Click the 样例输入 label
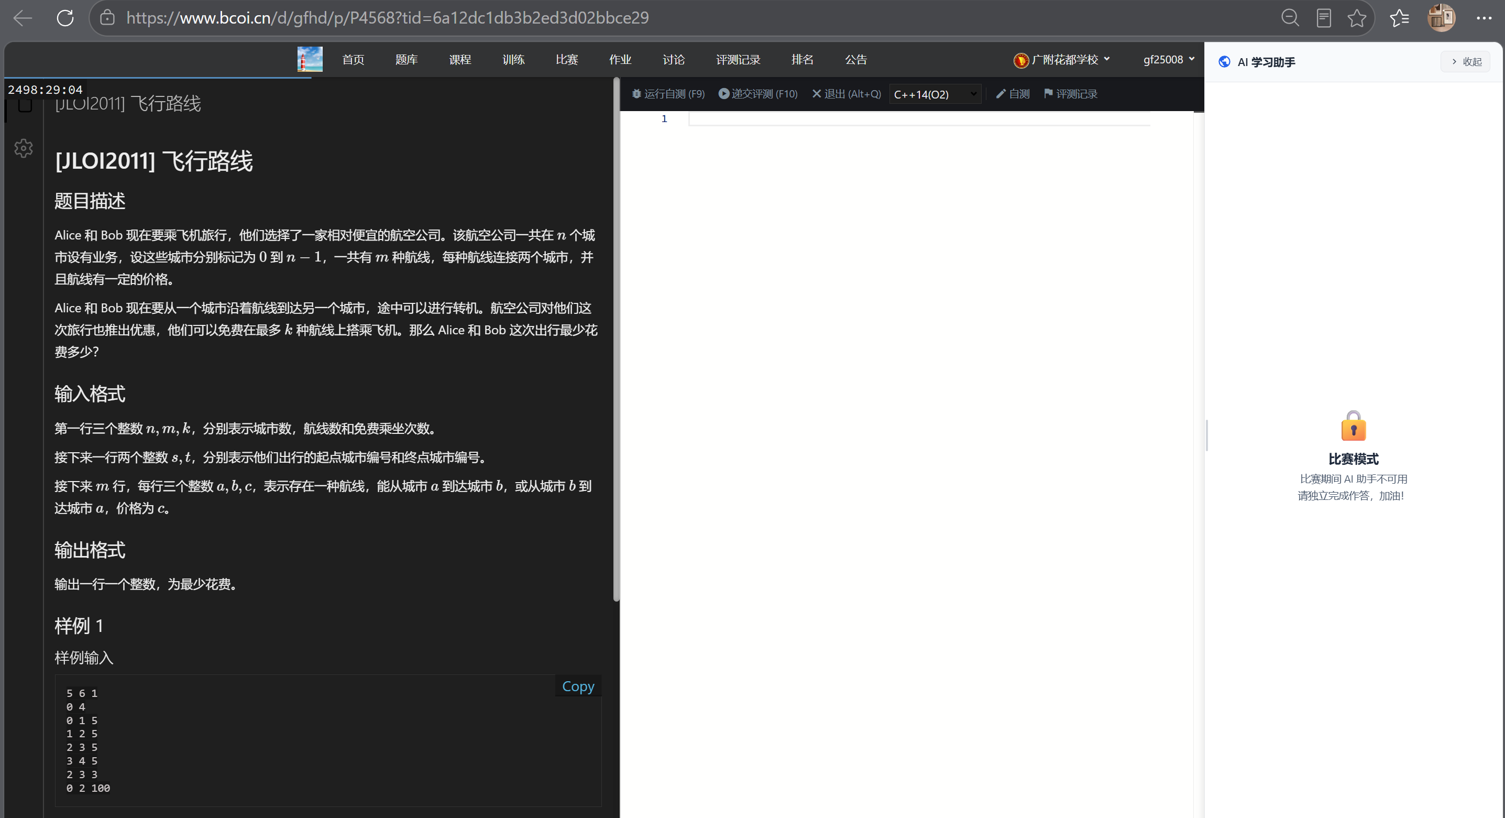This screenshot has height=818, width=1505. point(83,657)
